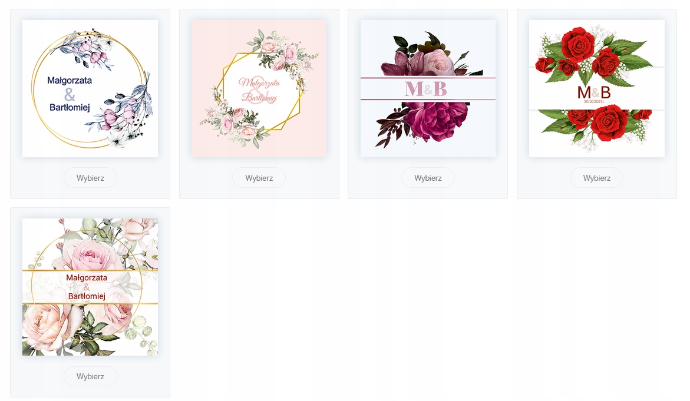Click the large navy ampersand in the circle design

coord(70,95)
